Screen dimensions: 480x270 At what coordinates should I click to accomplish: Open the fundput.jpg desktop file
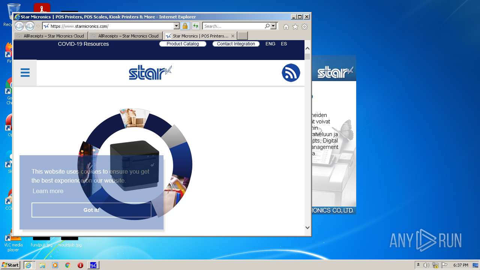(x=41, y=242)
